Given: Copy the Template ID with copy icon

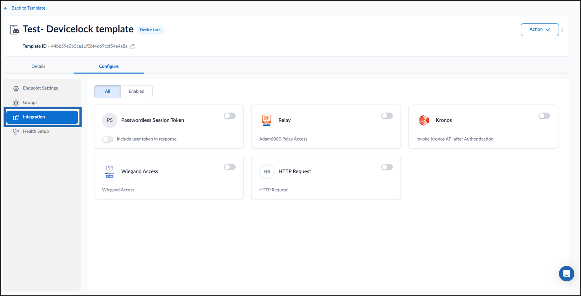Looking at the screenshot, I should 133,46.
